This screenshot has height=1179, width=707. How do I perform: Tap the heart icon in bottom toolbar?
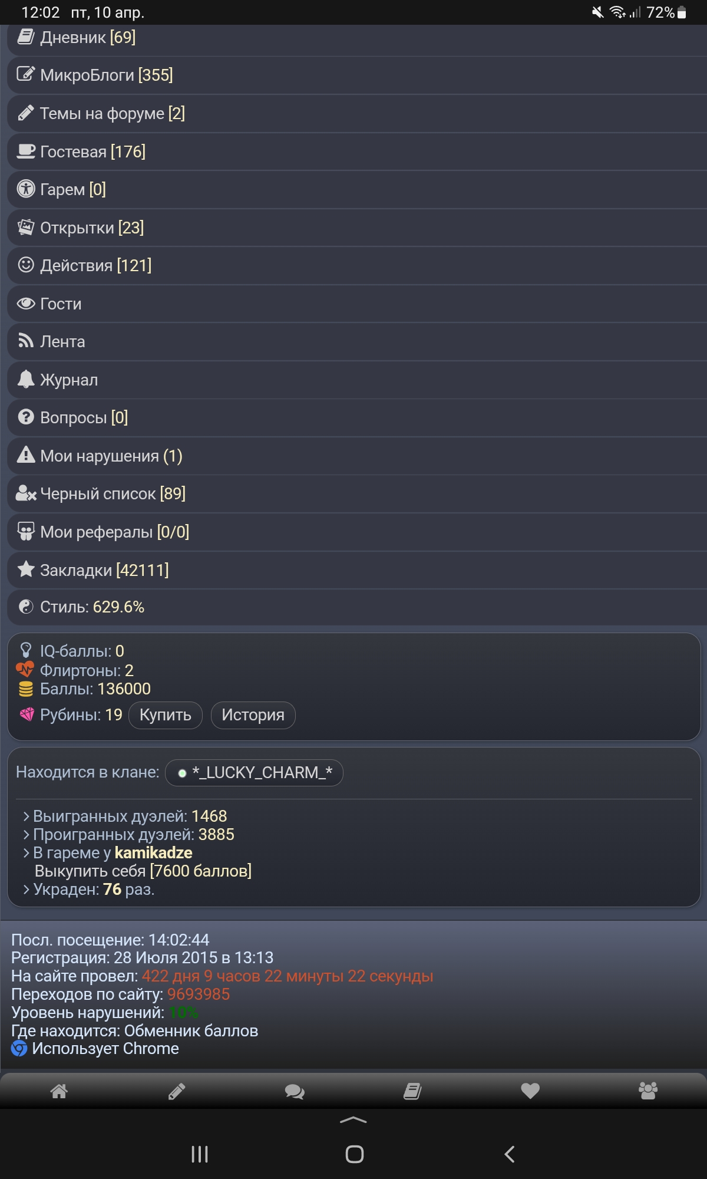[x=530, y=1091]
